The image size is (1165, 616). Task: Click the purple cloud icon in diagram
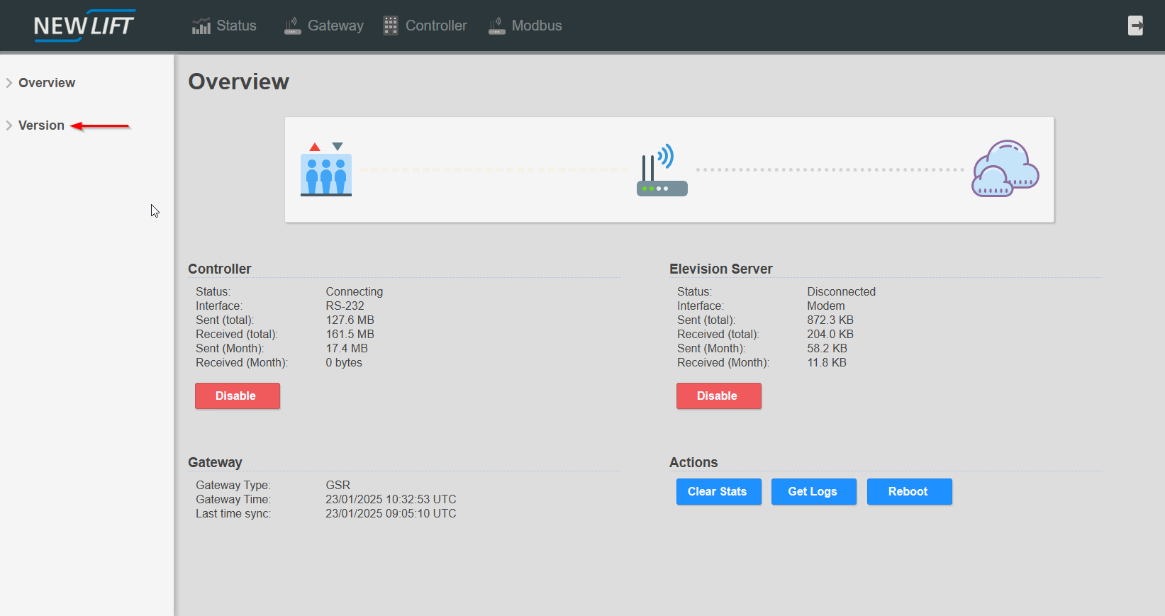point(1005,169)
